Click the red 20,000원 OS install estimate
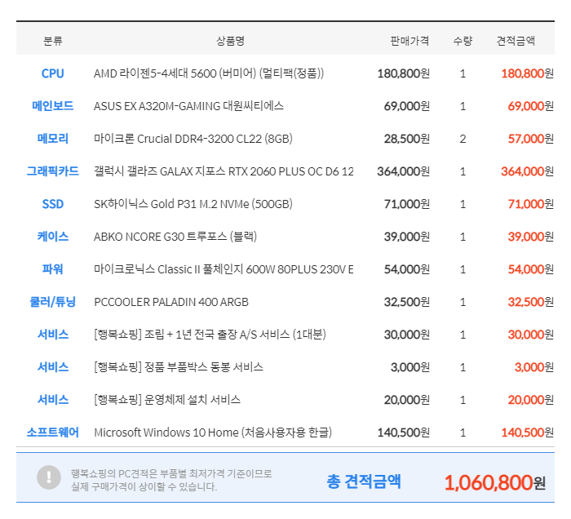571x519 pixels. pyautogui.click(x=530, y=400)
